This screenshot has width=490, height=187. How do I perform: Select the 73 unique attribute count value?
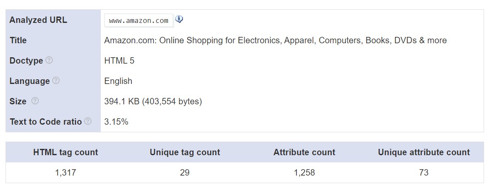[x=424, y=173]
